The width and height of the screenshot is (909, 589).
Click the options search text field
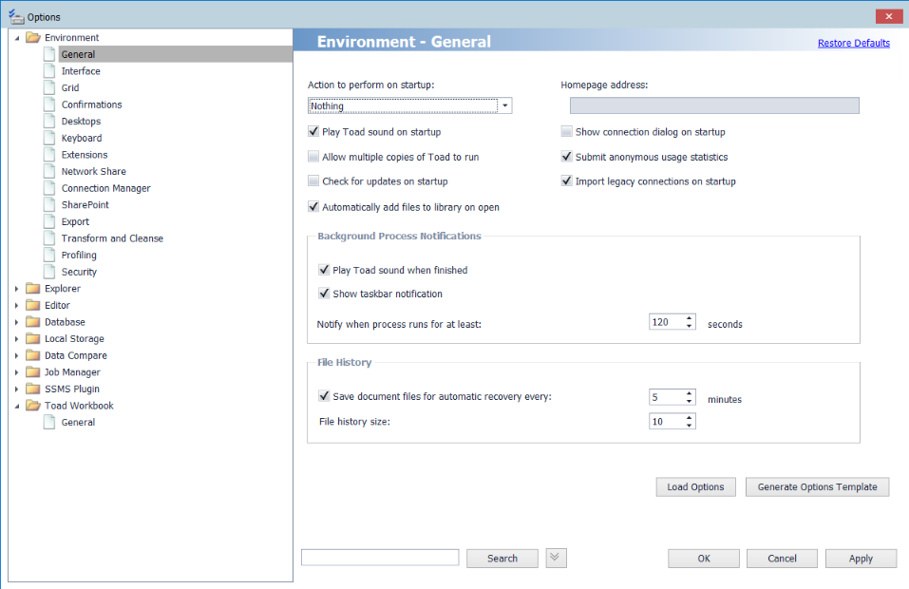(x=380, y=558)
